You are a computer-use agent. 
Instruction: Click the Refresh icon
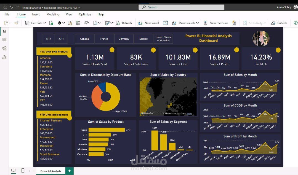pyautogui.click(x=118, y=23)
